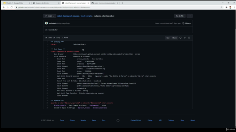236x132 pixels.
Task: Click the GitHub logo in the footer
Action: click(118, 121)
